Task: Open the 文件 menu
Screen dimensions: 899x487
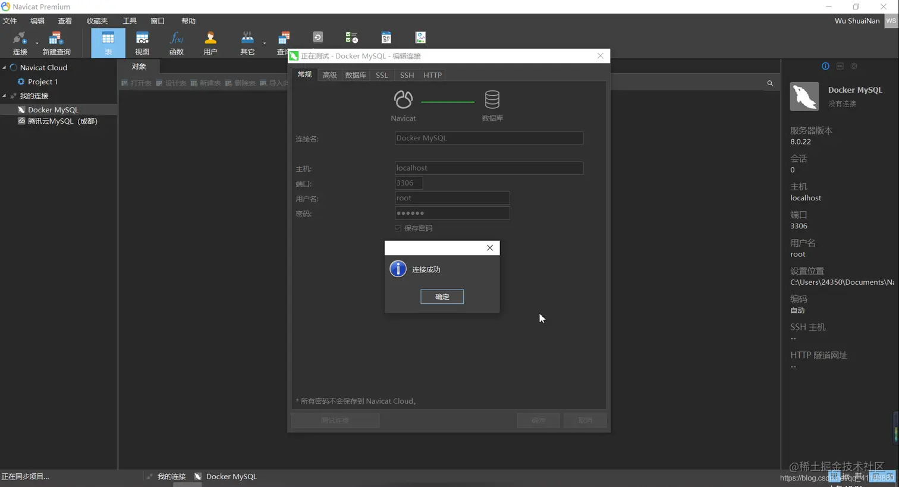Action: click(10, 21)
